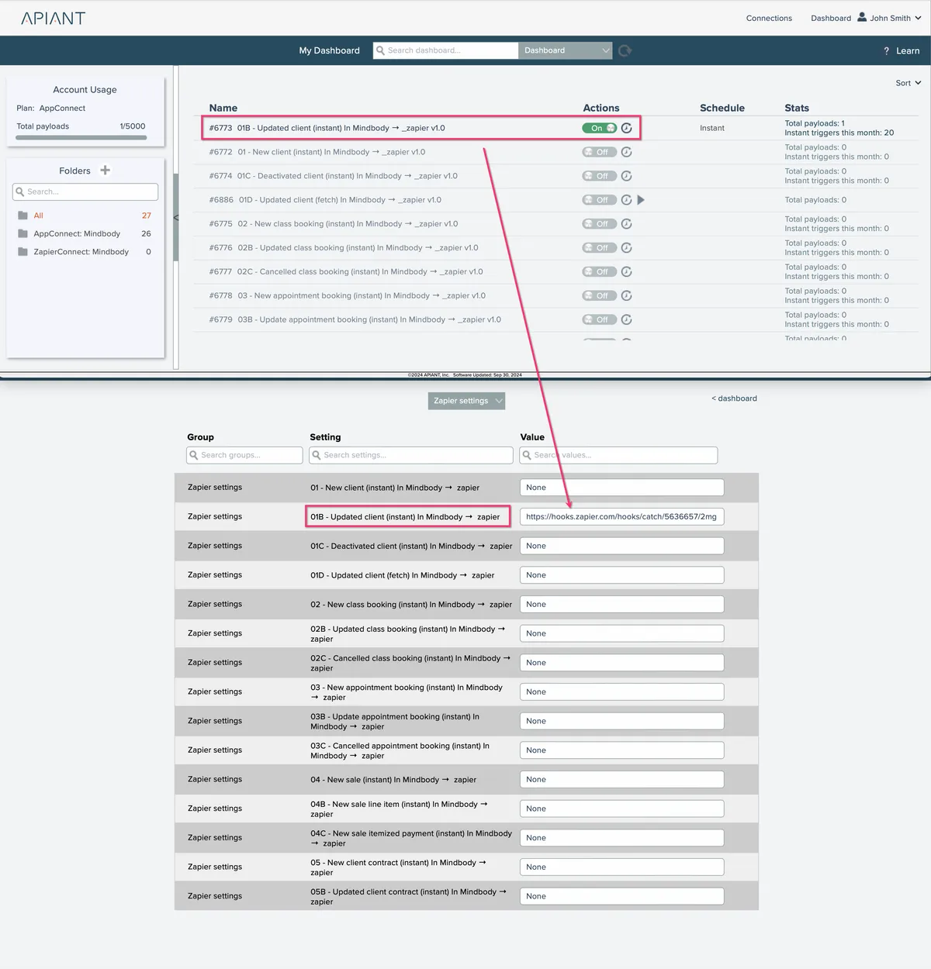Open the Zapier settings dropdown

point(466,401)
